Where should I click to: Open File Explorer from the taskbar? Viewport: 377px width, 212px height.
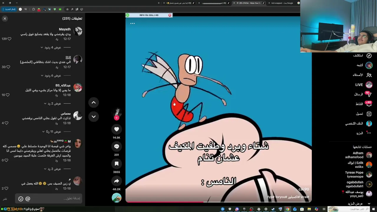[x=309, y=209]
